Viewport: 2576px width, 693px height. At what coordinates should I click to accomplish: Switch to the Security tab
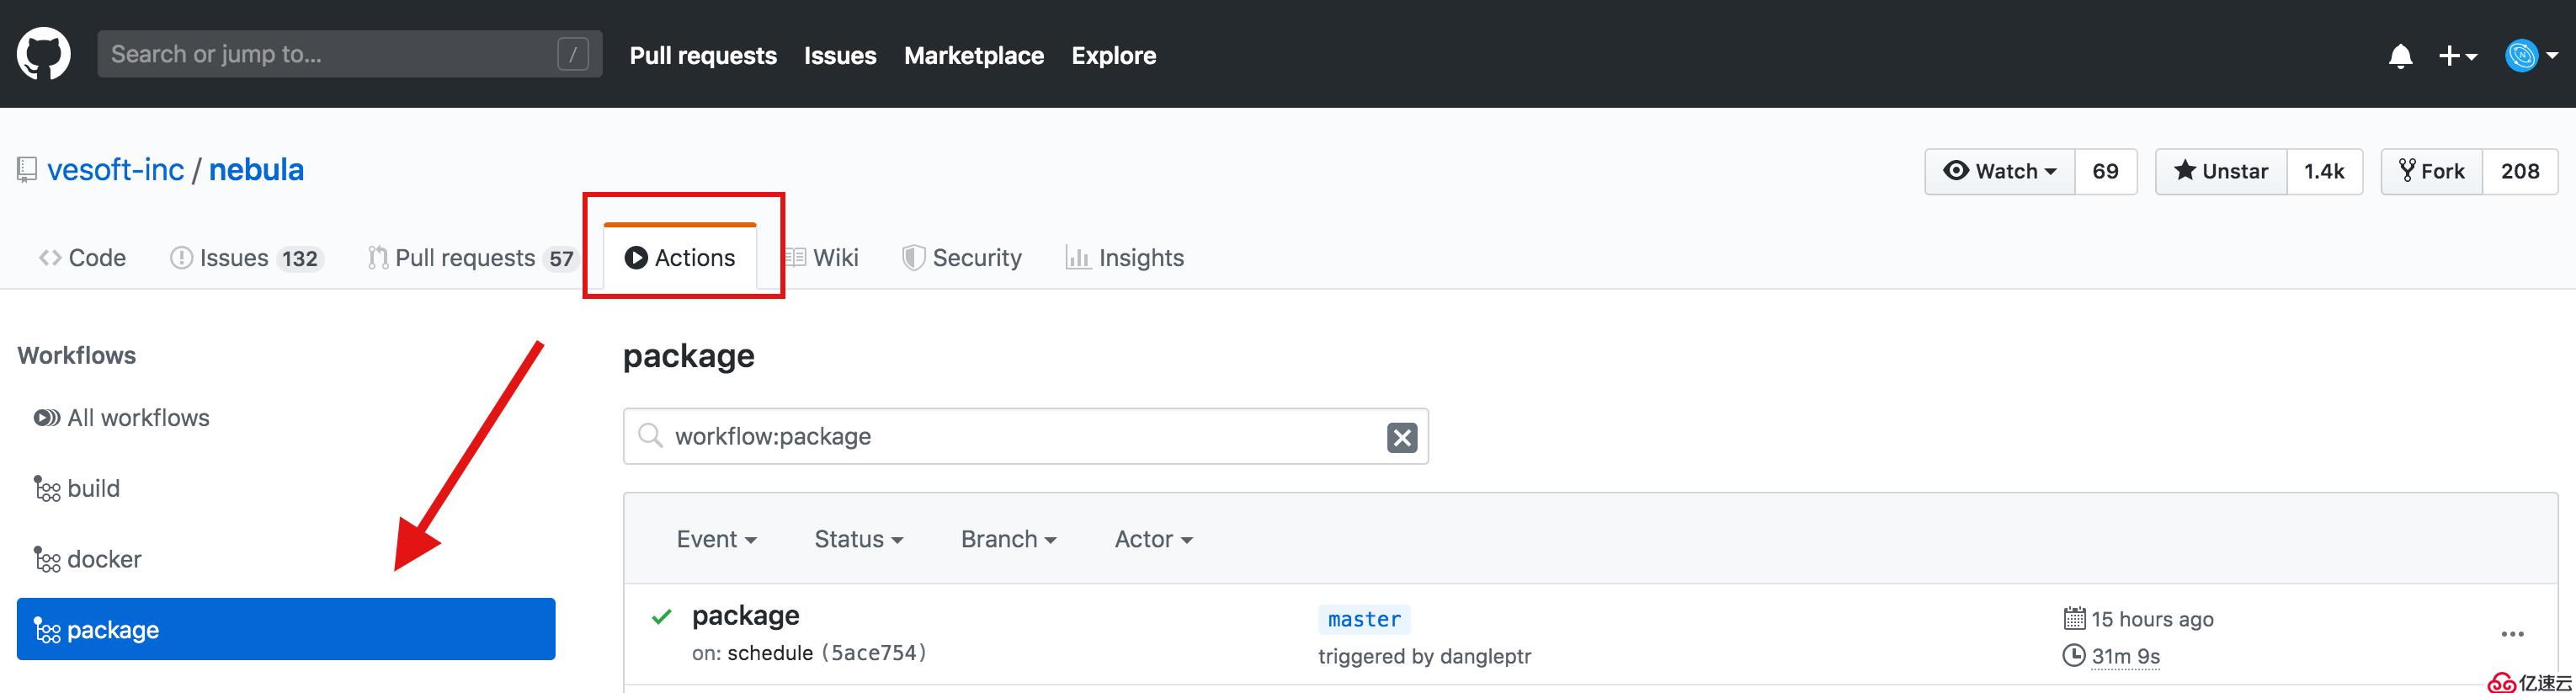962,258
